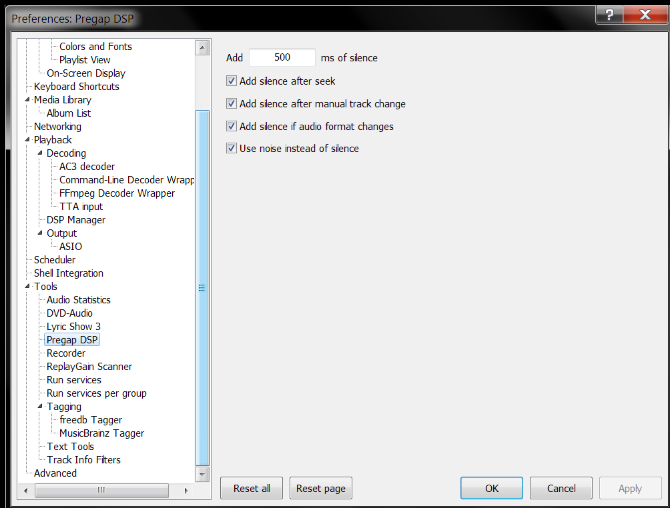Open Run services page
670x508 pixels.
[74, 380]
